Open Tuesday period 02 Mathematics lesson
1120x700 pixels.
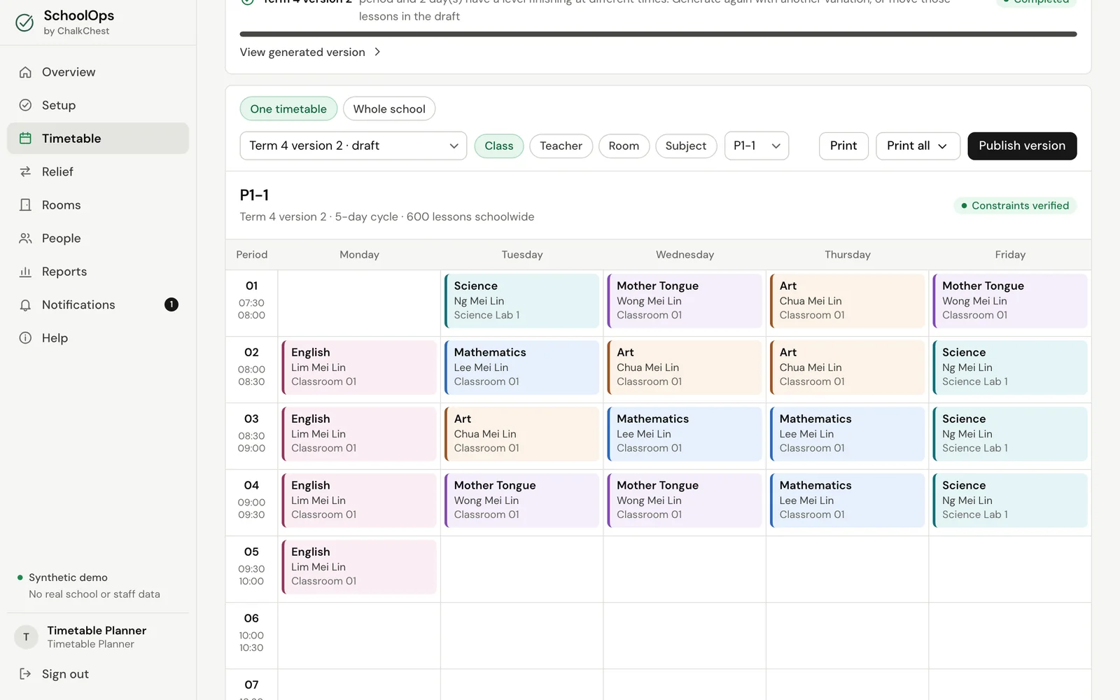[x=521, y=367]
